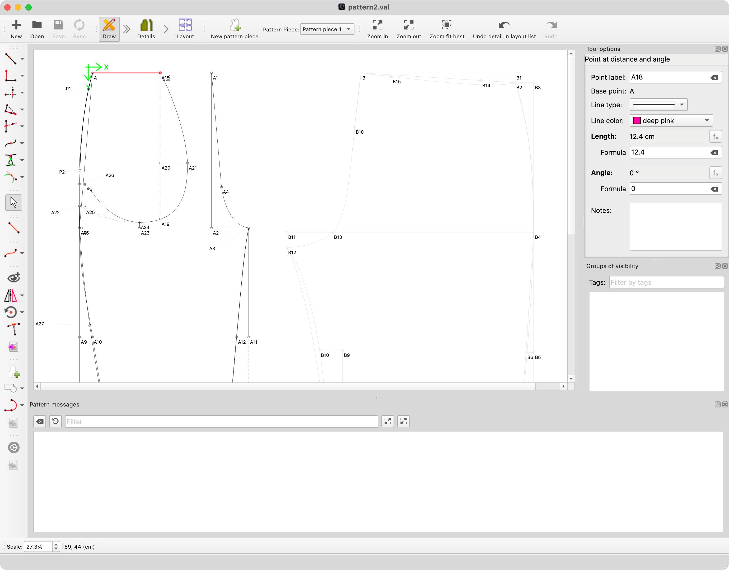
Task: Click the Filter by tags field
Action: (x=666, y=282)
